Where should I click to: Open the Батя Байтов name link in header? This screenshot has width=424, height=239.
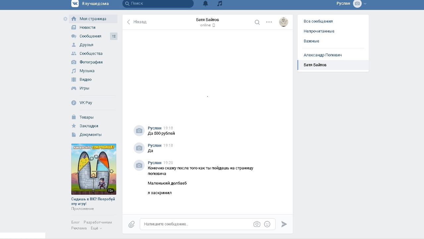click(x=207, y=20)
